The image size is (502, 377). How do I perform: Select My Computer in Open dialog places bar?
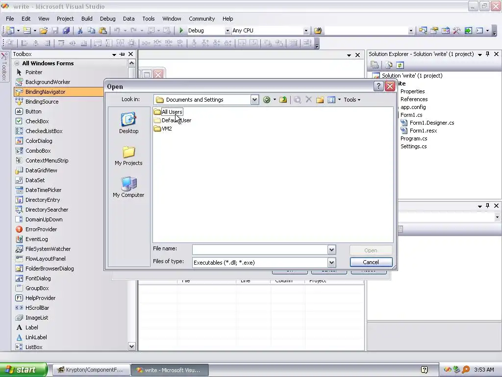pos(129,187)
